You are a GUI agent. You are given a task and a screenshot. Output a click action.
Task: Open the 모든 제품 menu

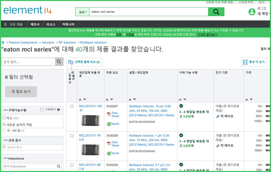(x=16, y=24)
